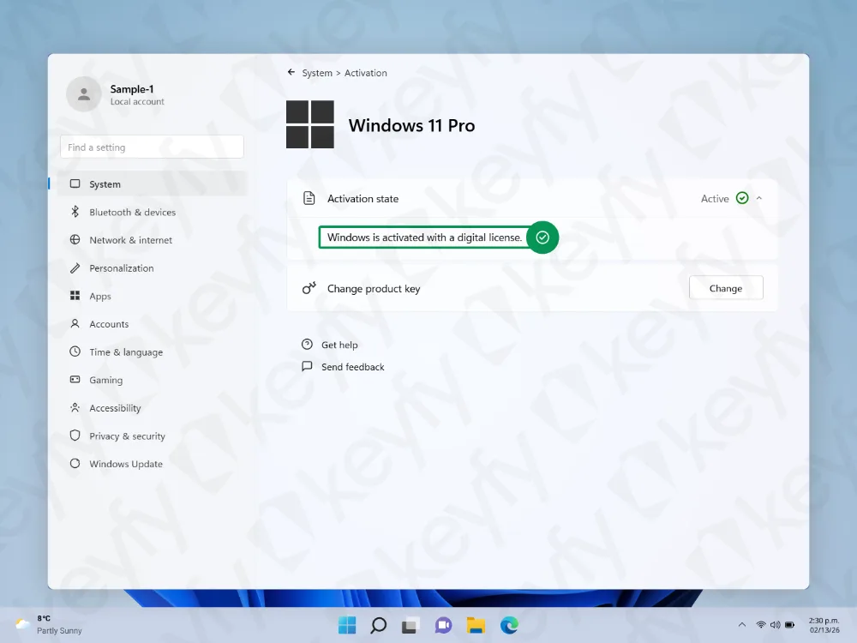The image size is (857, 643).
Task: Open the Start menu from taskbar
Action: click(346, 624)
